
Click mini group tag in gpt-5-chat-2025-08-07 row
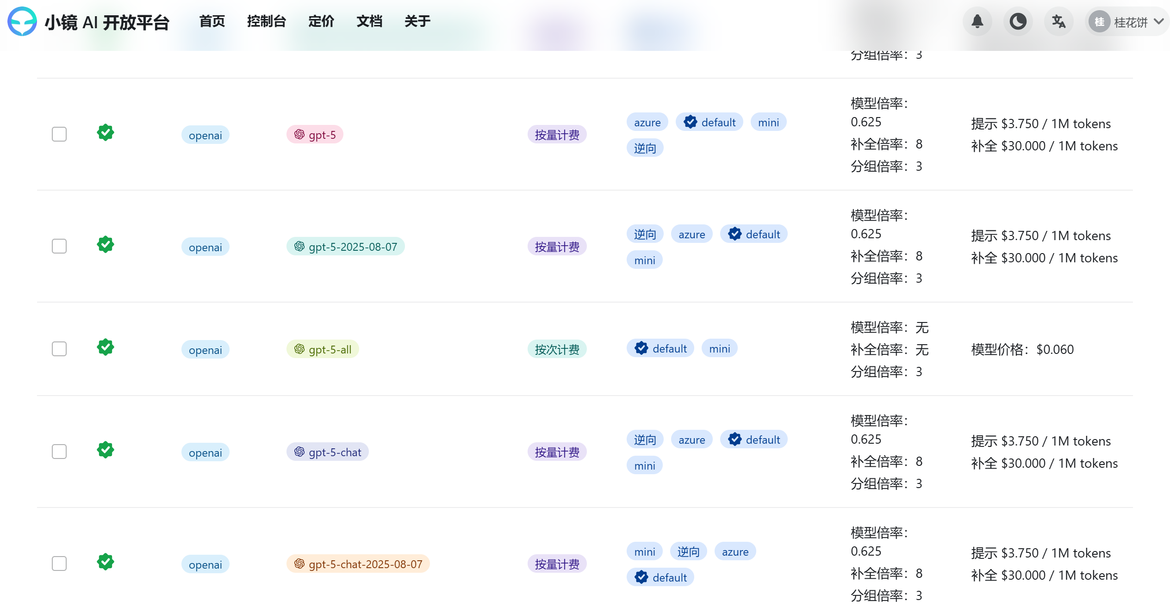pos(645,551)
